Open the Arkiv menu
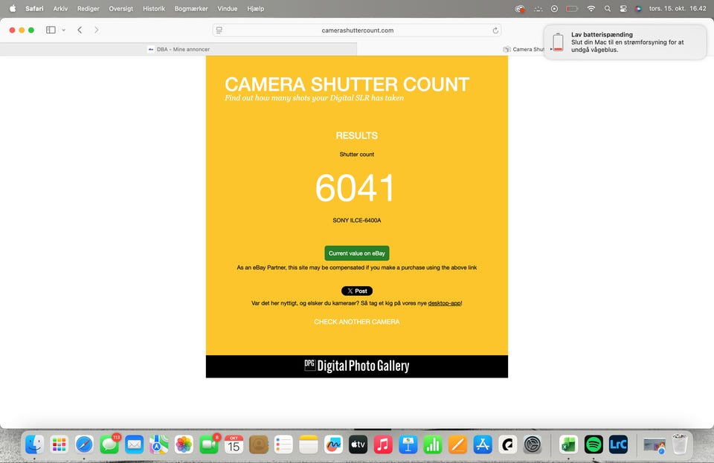 (x=60, y=9)
